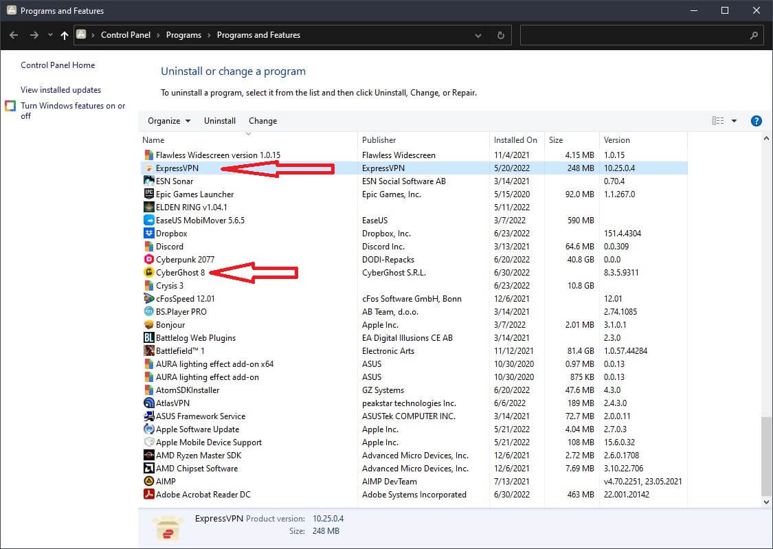Viewport: 773px width, 549px height.
Task: Select the Crysis 3 program row
Action: coord(414,285)
